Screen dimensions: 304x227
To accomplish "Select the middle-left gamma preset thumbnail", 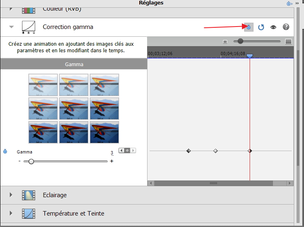I will point(43,109).
